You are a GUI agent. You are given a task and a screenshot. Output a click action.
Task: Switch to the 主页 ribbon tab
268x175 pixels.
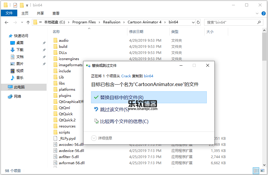point(25,13)
